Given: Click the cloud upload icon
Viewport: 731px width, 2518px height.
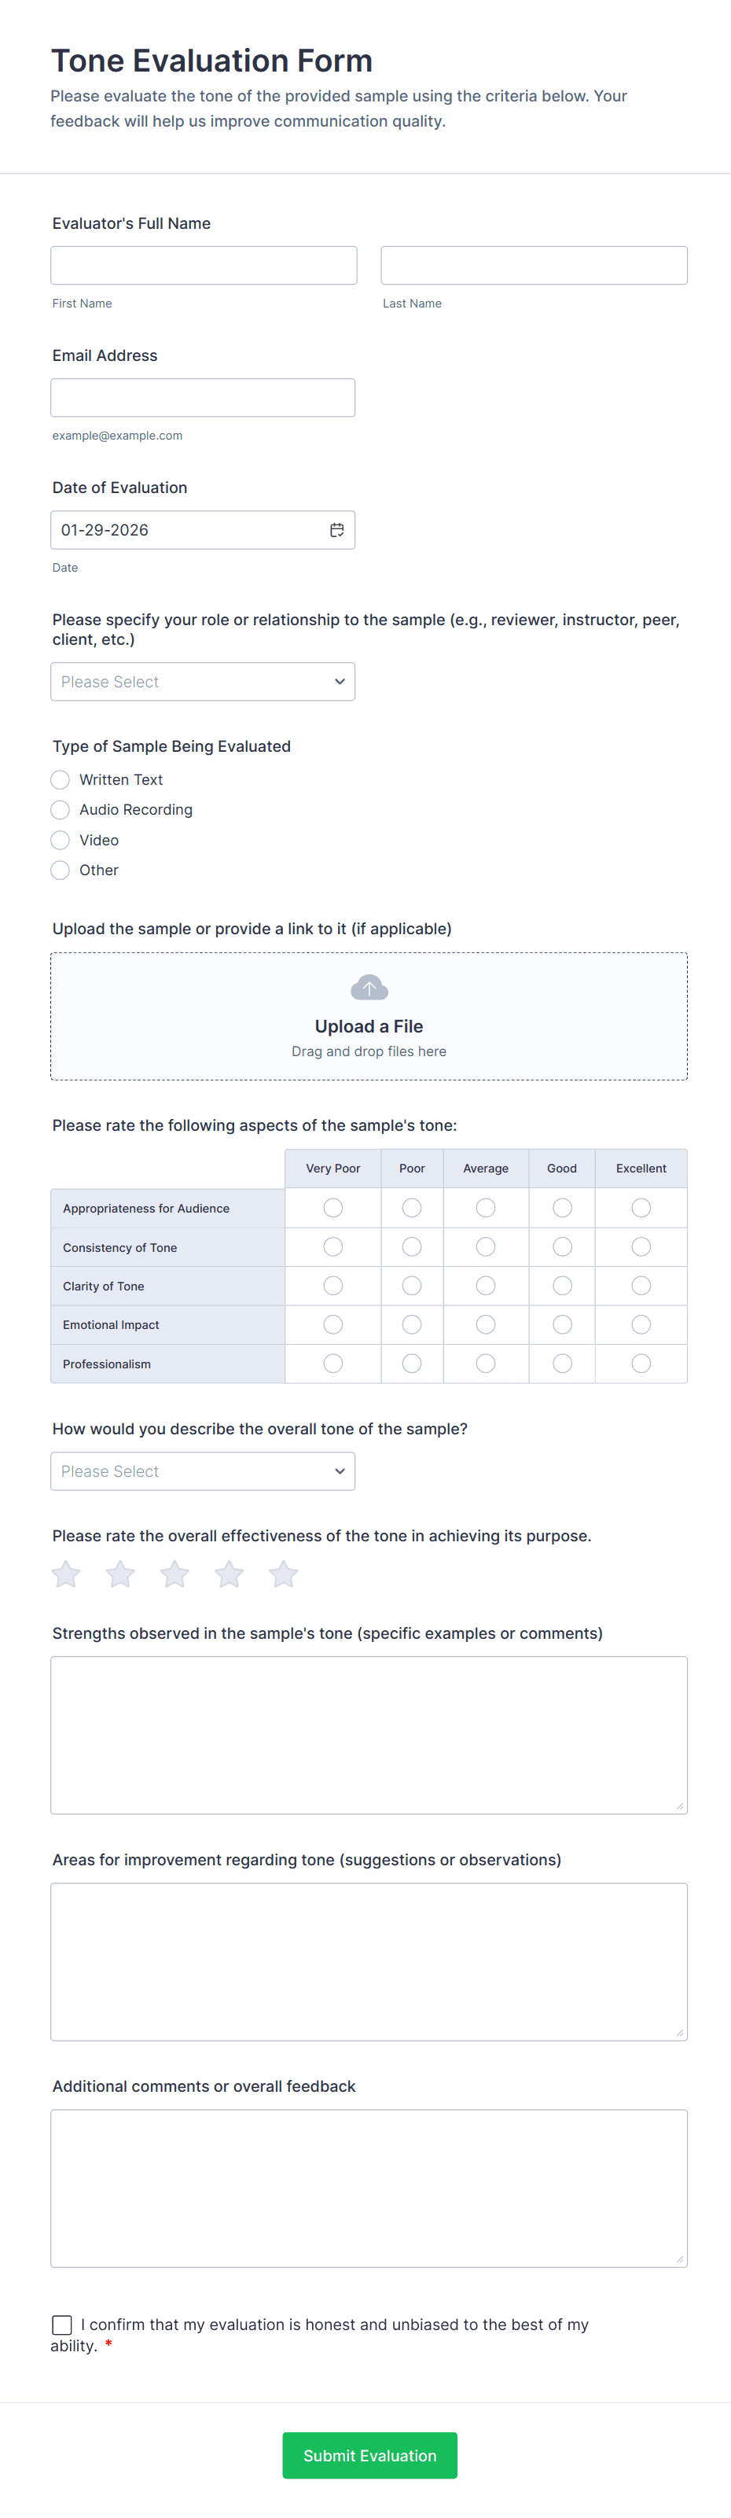Looking at the screenshot, I should point(369,987).
